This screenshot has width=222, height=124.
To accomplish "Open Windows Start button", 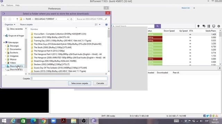I will coord(4,121).
